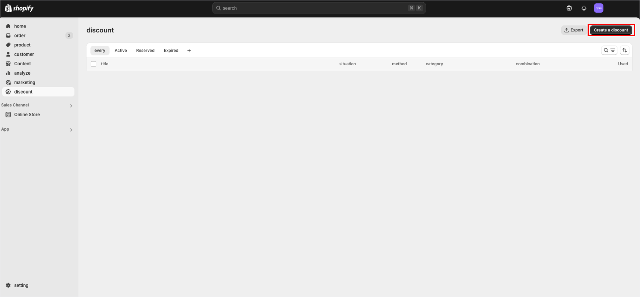Open the order section in the sidebar
640x297 pixels.
click(x=38, y=35)
